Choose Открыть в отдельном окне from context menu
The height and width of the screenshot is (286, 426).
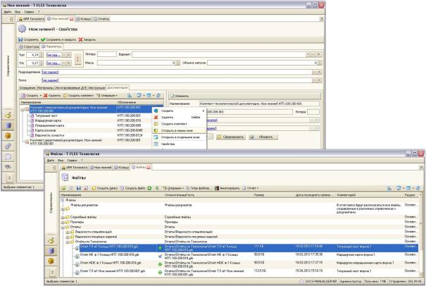179,137
